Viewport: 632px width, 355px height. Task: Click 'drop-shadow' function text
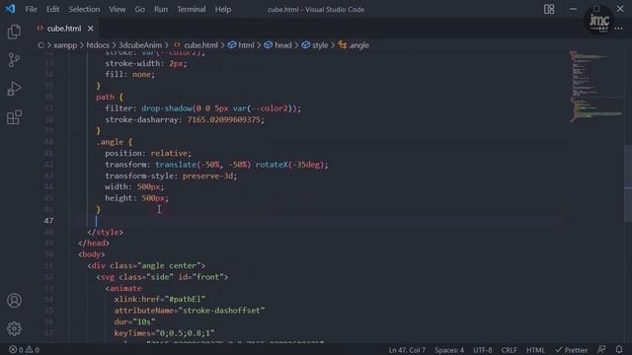click(167, 108)
